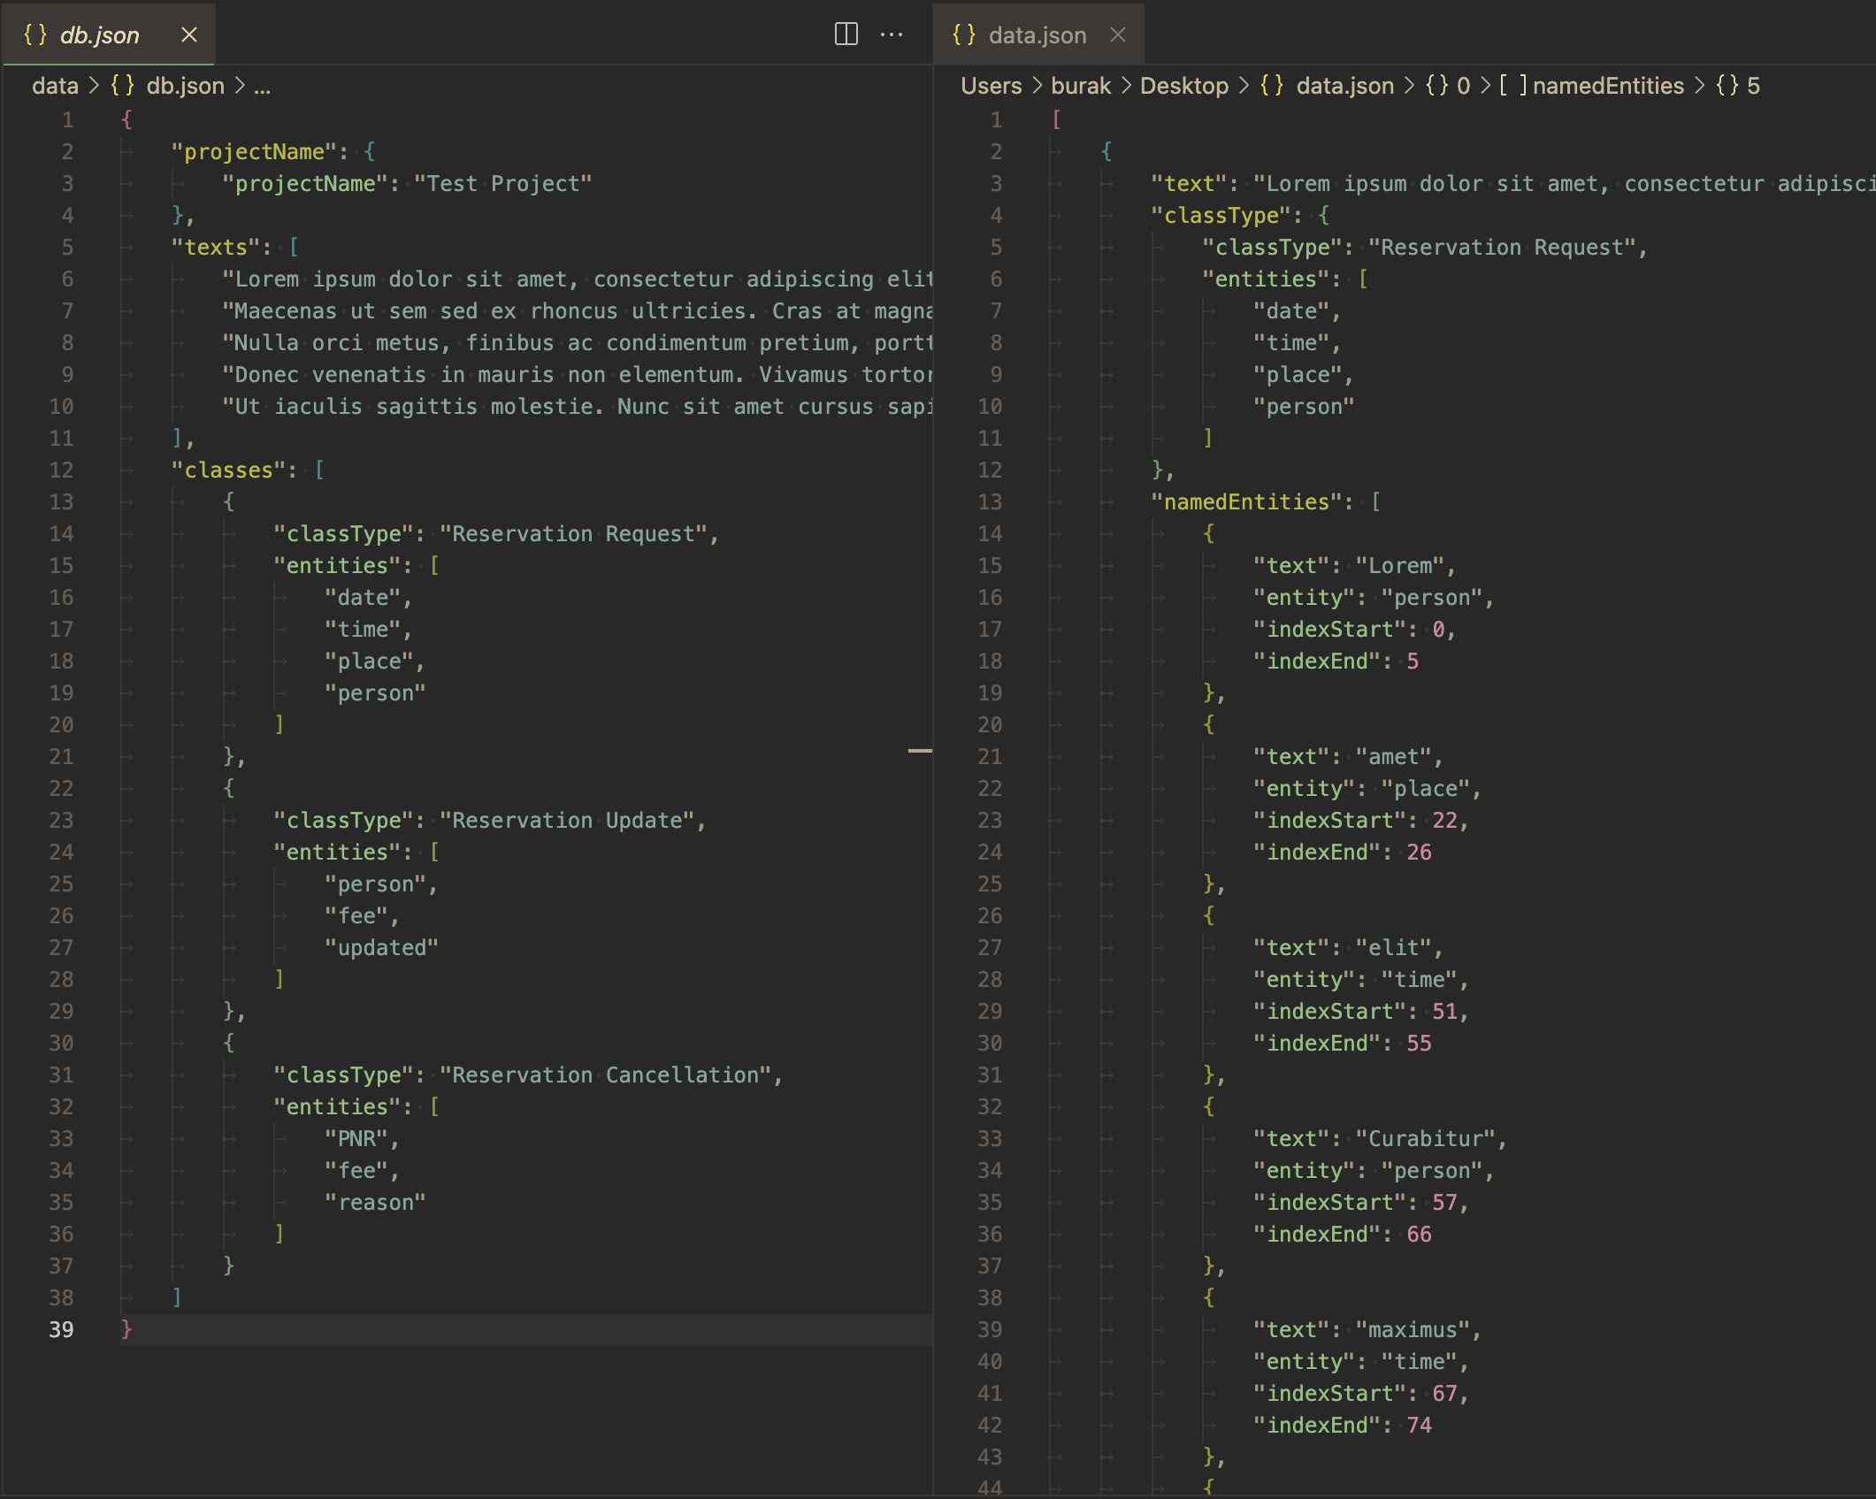Click the "updated" entity string
This screenshot has height=1499, width=1876.
(x=381, y=947)
